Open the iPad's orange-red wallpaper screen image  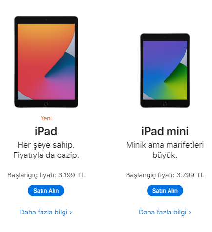(x=46, y=62)
